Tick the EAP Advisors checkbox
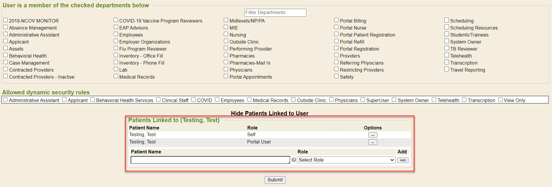552x187 pixels. 116,27
